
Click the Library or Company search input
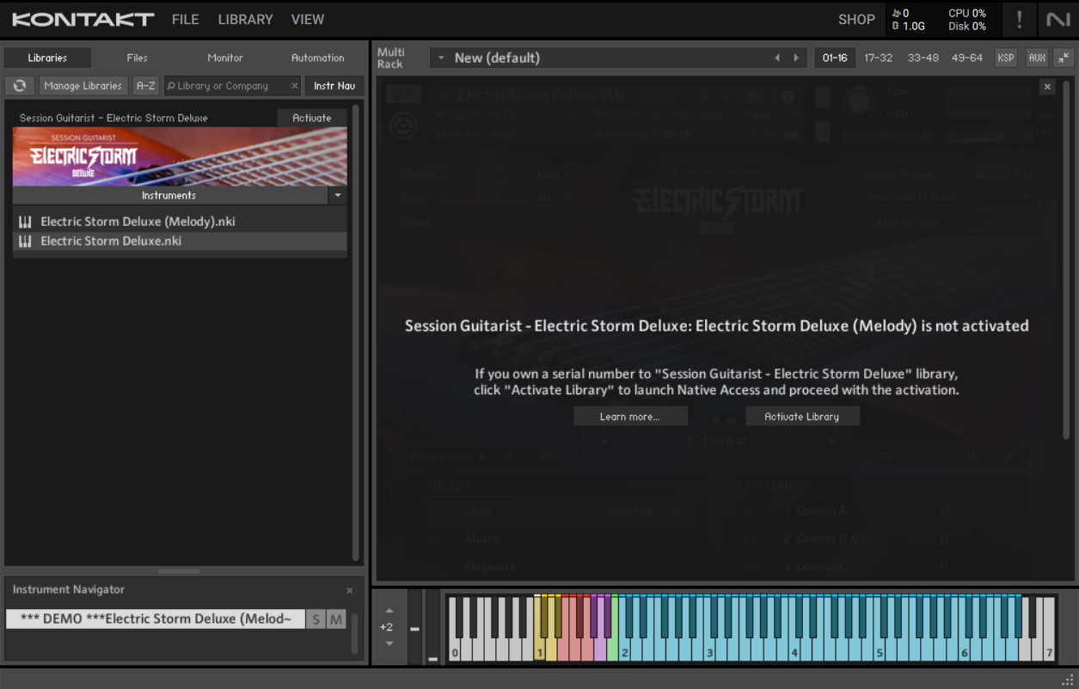[232, 86]
